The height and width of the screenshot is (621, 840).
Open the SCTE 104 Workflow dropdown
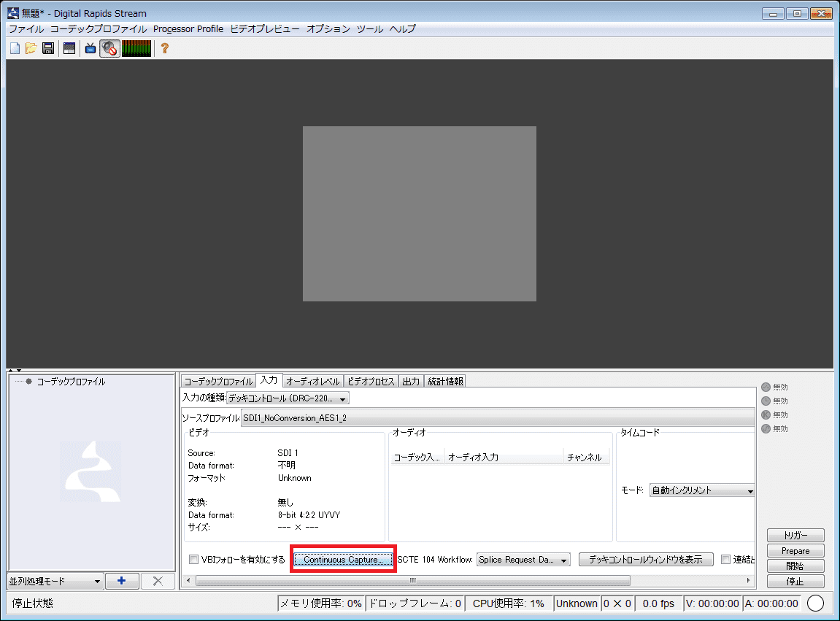[523, 560]
